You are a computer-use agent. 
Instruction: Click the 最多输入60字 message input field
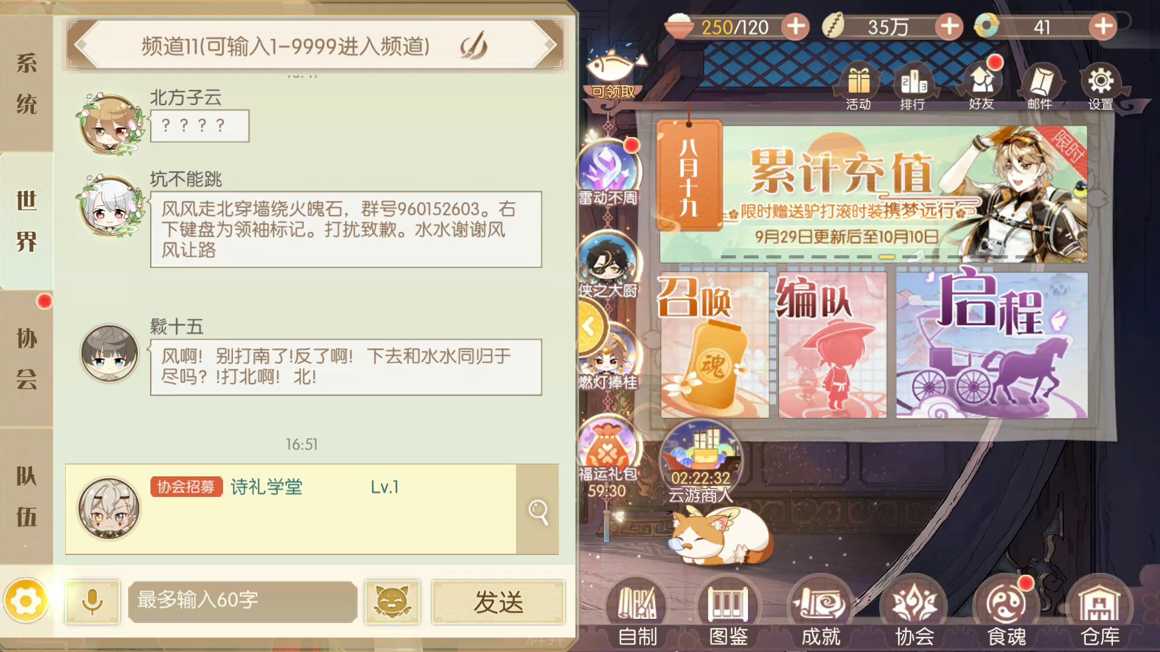pyautogui.click(x=242, y=602)
